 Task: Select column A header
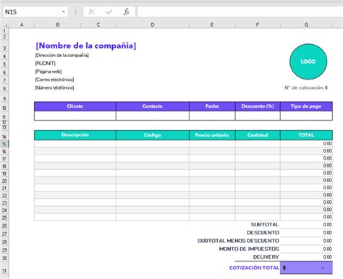coord(22,25)
